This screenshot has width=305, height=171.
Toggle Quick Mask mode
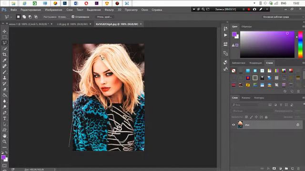4,166
